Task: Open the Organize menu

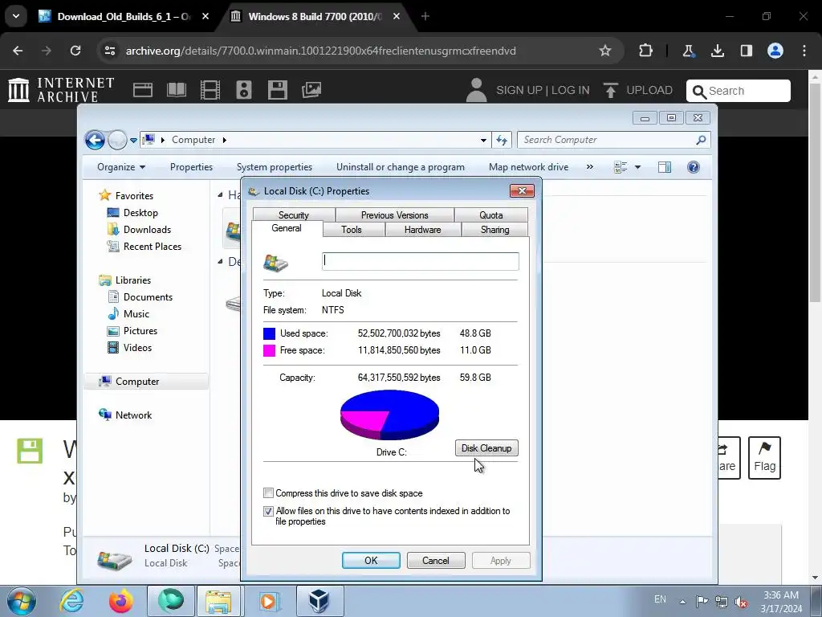Action: pyautogui.click(x=121, y=167)
